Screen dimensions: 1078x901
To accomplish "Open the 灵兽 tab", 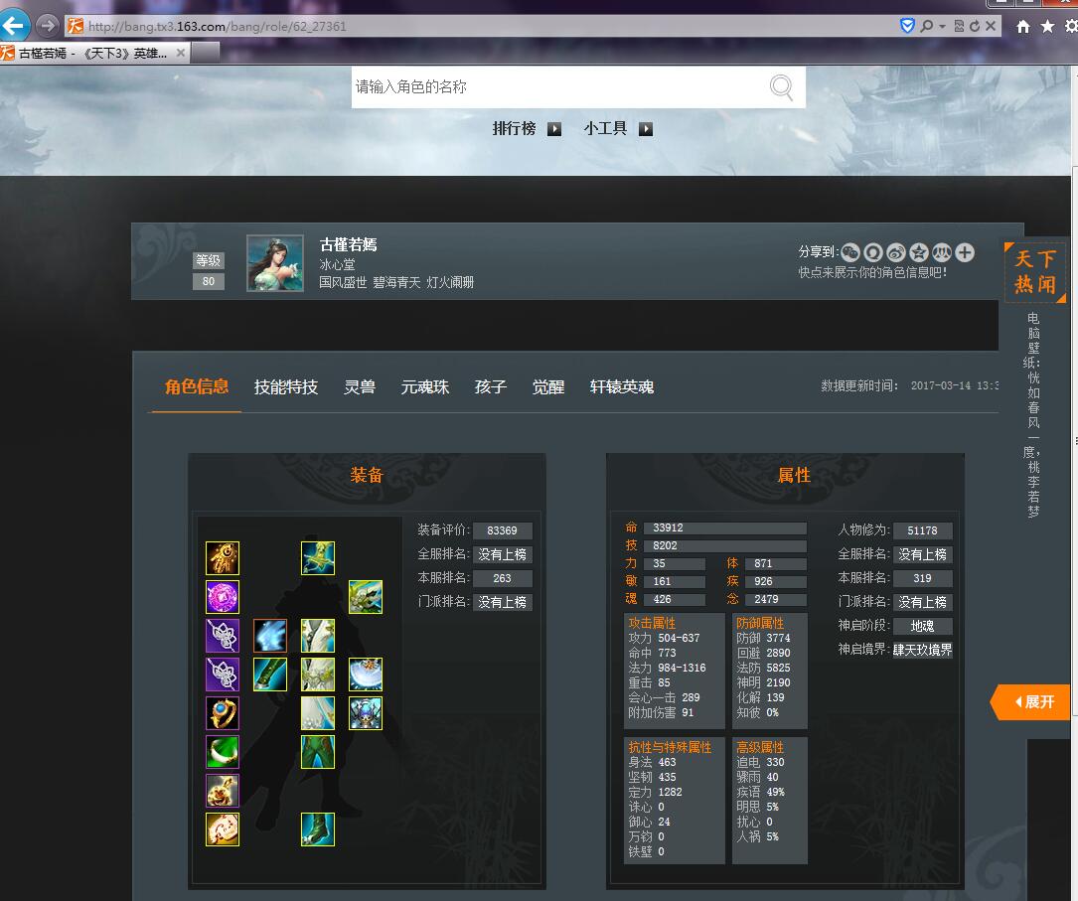I will coord(360,386).
